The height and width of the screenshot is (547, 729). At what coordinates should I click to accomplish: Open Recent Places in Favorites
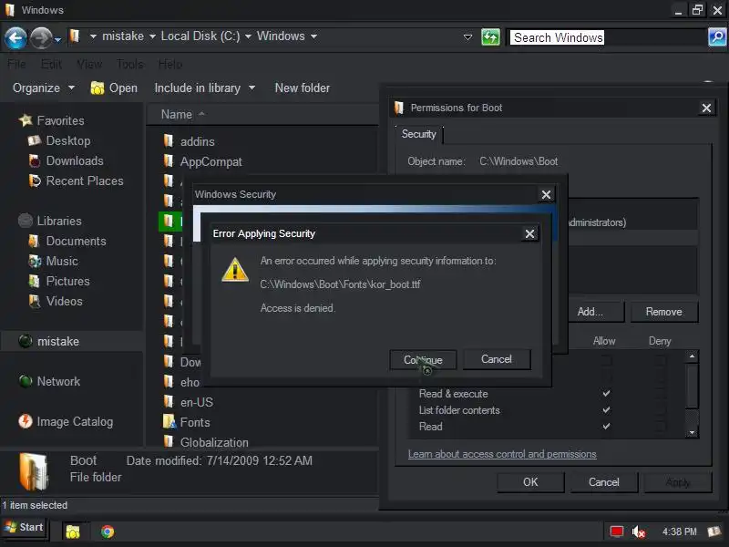[85, 181]
